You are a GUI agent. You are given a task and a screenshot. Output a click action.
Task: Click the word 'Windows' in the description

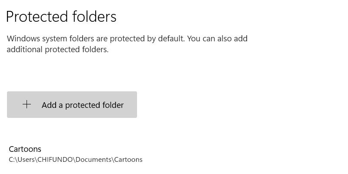point(23,39)
